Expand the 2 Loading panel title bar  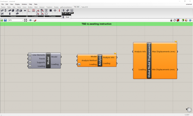tap(36, 16)
